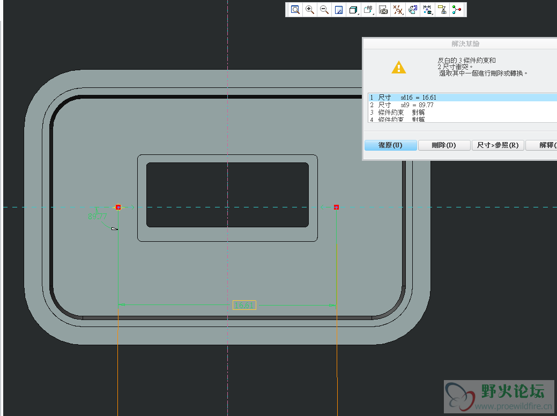Select row 2 尺寸 sd9 = 89.77
Viewport: 557px width, 416px height.
tap(463, 105)
